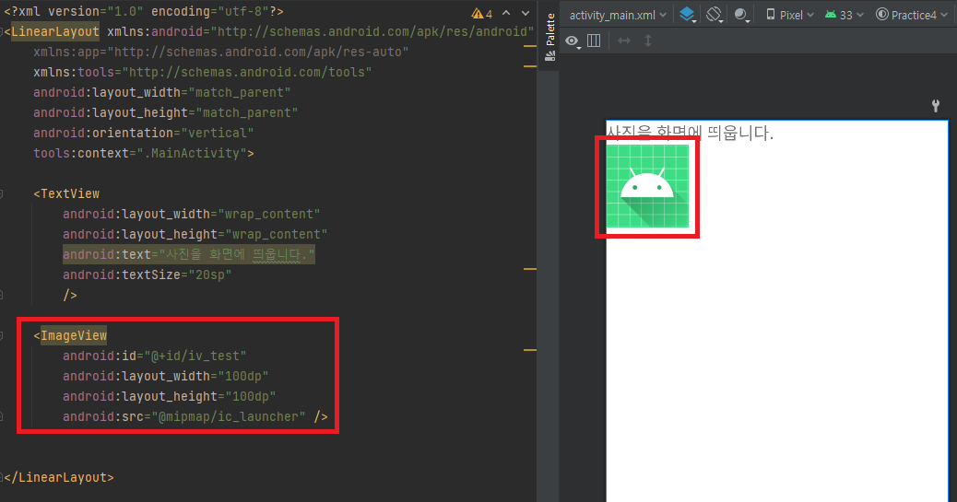Click the tools:context=".MainActivity" line
The width and height of the screenshot is (957, 502).
pos(144,153)
